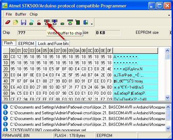This screenshot has height=140, width=173.
Task: Click the read chip icon with blue arrow
Action: pos(55,22)
